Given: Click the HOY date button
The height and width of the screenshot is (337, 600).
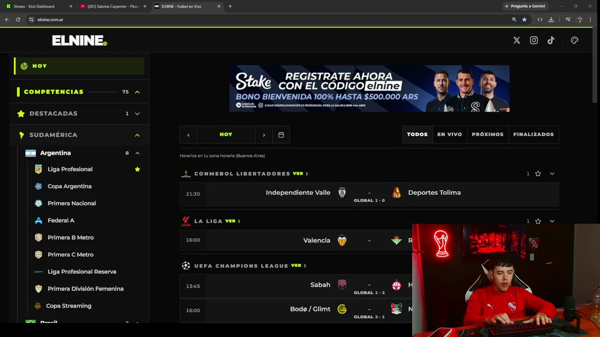Looking at the screenshot, I should tap(226, 135).
